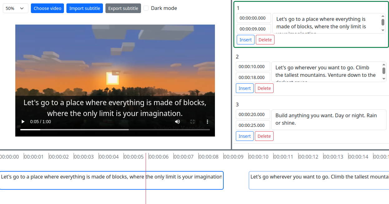Click down arrow of subtitle 2 scrollbar
The image size is (389, 204).
click(384, 79)
